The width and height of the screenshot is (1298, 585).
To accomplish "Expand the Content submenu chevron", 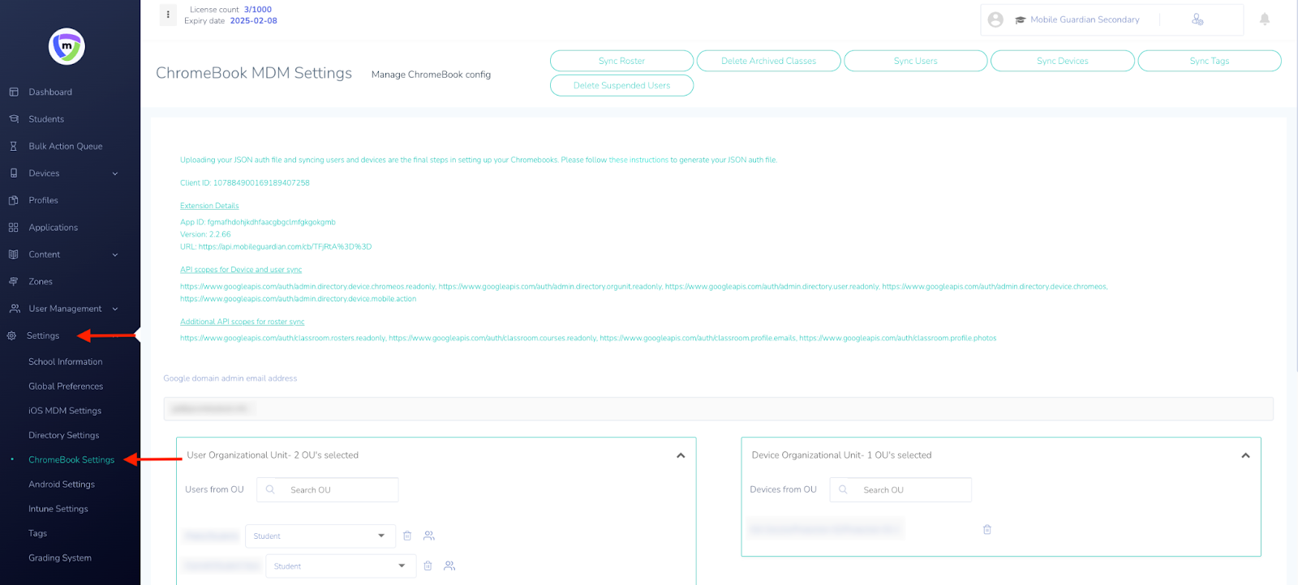I will coord(115,254).
